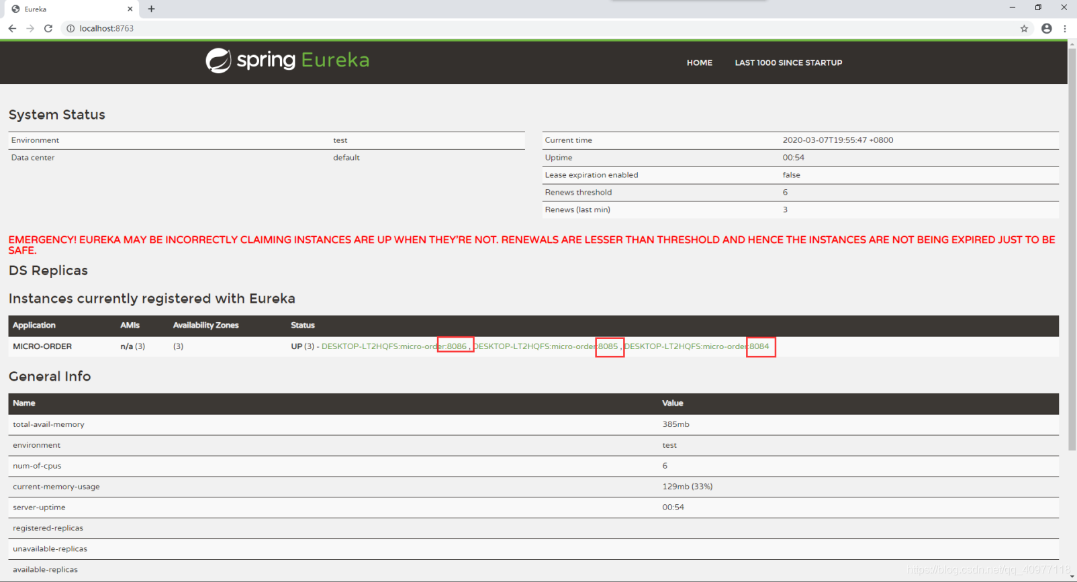Click the available-replicas row name
This screenshot has width=1077, height=582.
point(45,570)
